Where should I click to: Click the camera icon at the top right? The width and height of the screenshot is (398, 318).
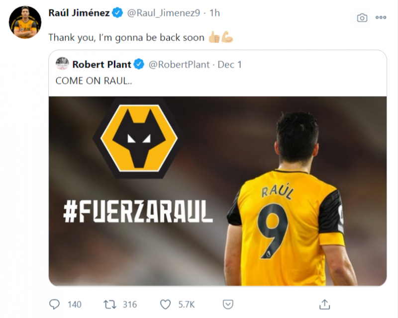point(362,17)
